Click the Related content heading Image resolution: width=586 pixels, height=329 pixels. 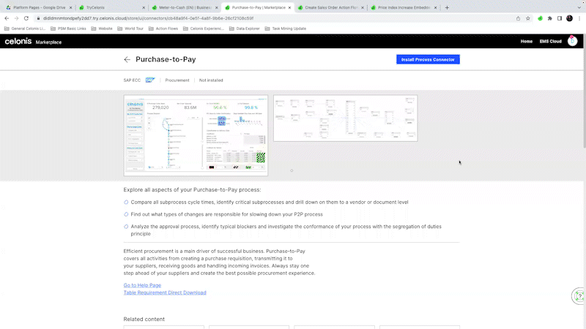[144, 319]
